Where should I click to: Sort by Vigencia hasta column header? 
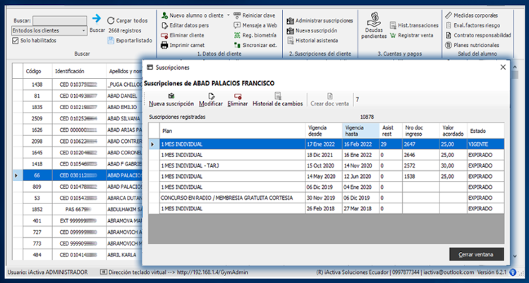pos(360,131)
